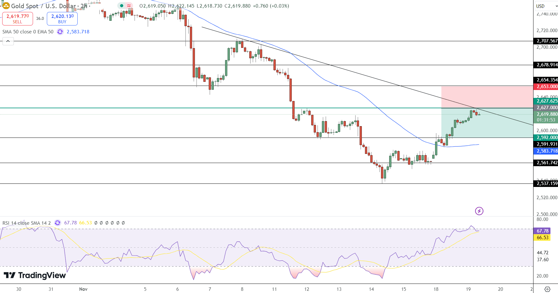Click date 6 on the time axis
The width and height of the screenshot is (558, 293).
tap(178, 289)
